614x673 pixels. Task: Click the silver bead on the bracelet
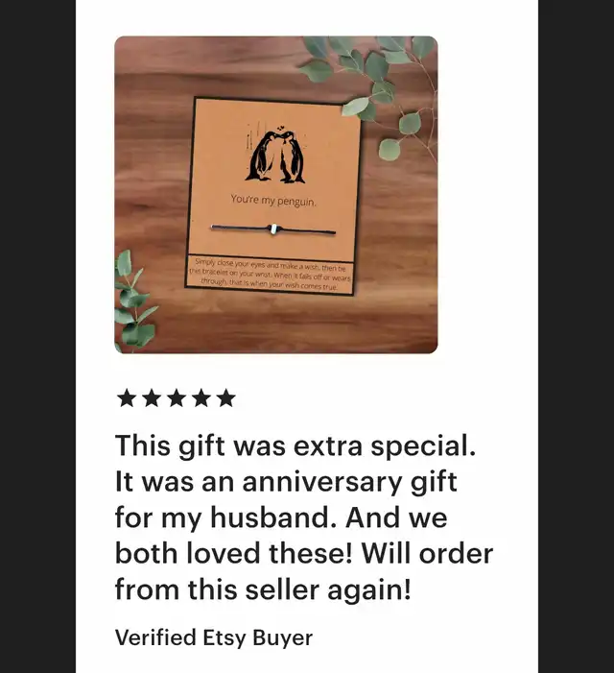[273, 228]
